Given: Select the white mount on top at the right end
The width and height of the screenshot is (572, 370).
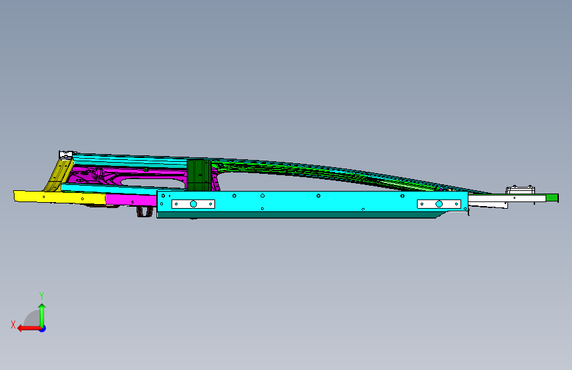Looking at the screenshot, I should pos(520,190).
